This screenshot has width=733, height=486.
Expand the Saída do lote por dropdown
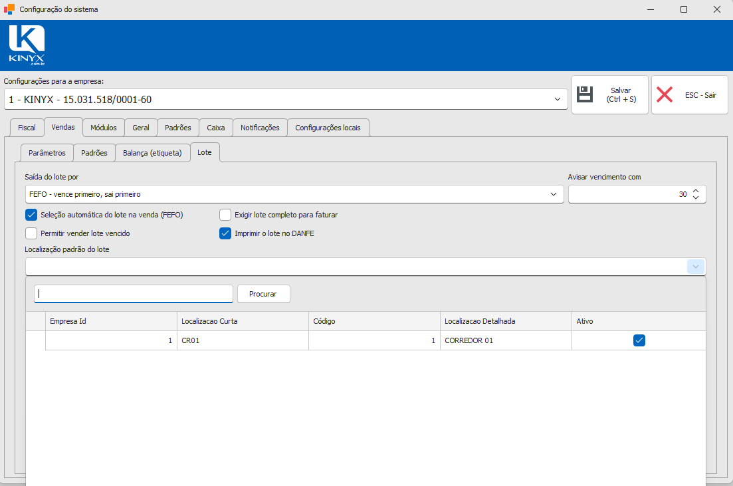(x=554, y=194)
